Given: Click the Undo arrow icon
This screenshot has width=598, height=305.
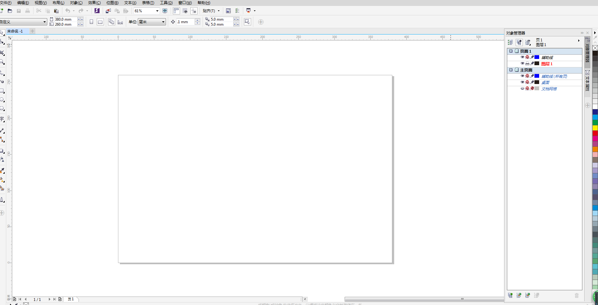Looking at the screenshot, I should (x=68, y=11).
